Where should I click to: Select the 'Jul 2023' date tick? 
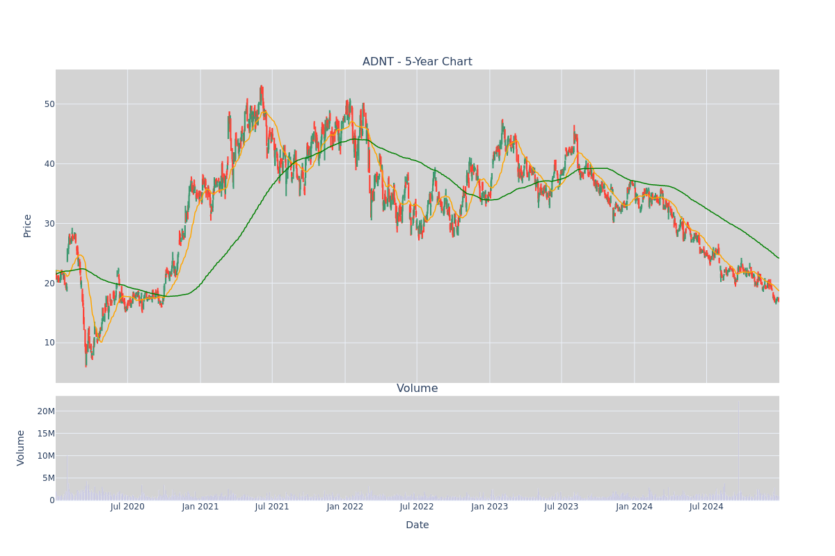click(x=562, y=507)
